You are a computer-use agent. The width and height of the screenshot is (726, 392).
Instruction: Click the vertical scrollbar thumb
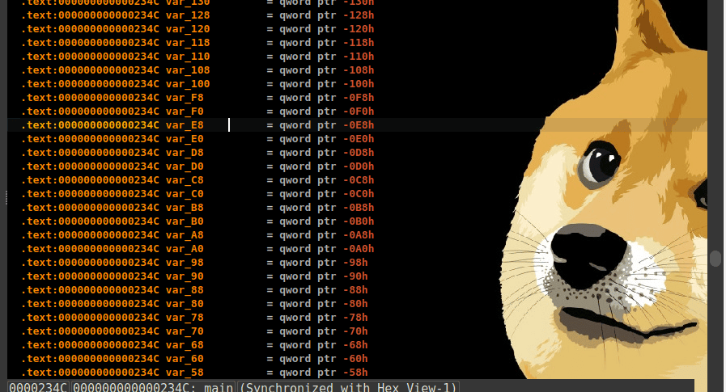pos(715,259)
